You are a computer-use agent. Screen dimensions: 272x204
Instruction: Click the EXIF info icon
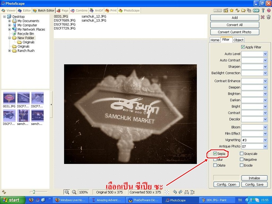256,11
